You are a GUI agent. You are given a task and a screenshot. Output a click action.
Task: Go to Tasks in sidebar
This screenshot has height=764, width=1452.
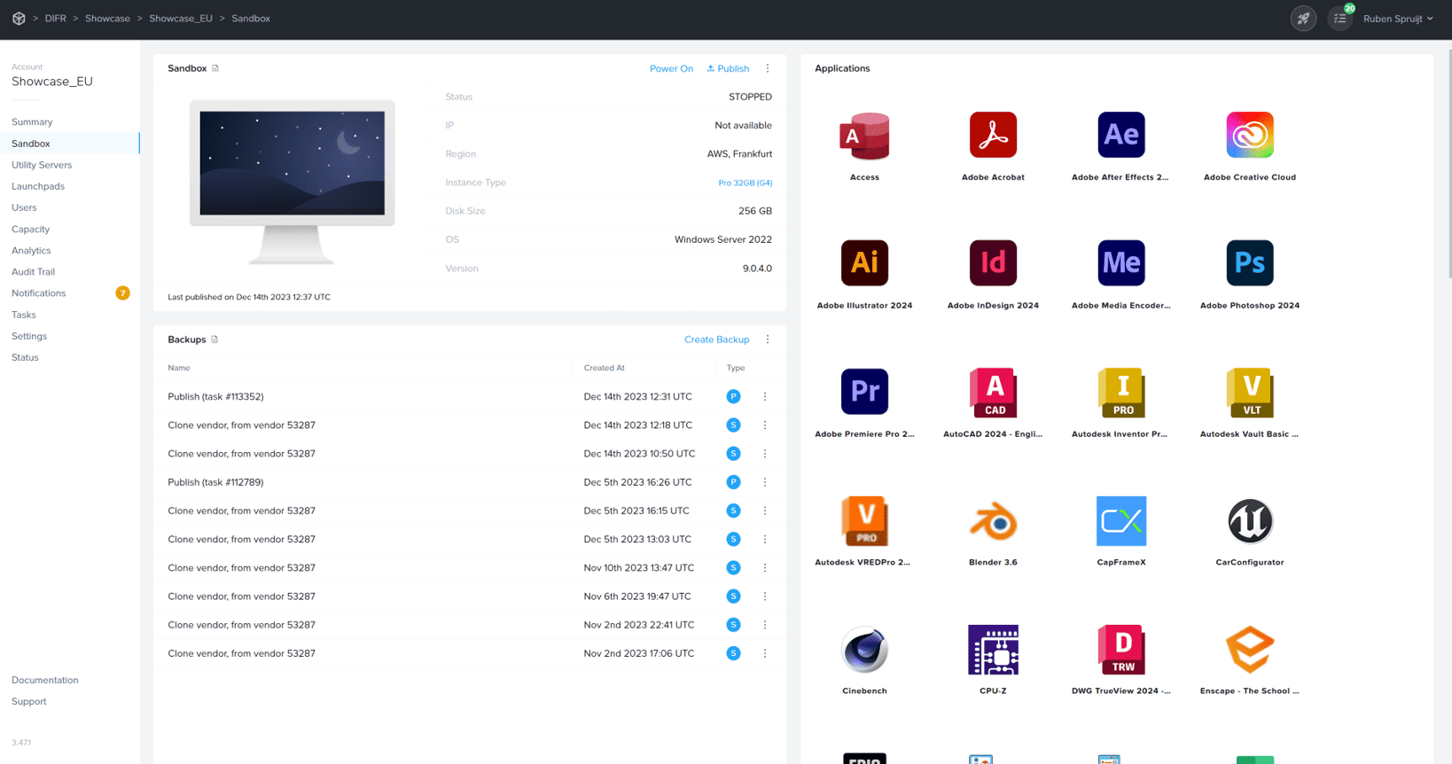(x=24, y=315)
